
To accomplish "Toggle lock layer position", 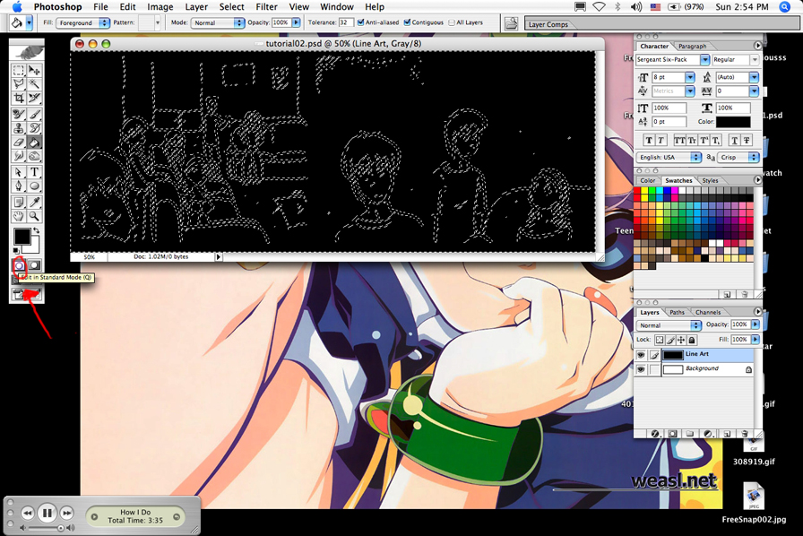I will [681, 340].
